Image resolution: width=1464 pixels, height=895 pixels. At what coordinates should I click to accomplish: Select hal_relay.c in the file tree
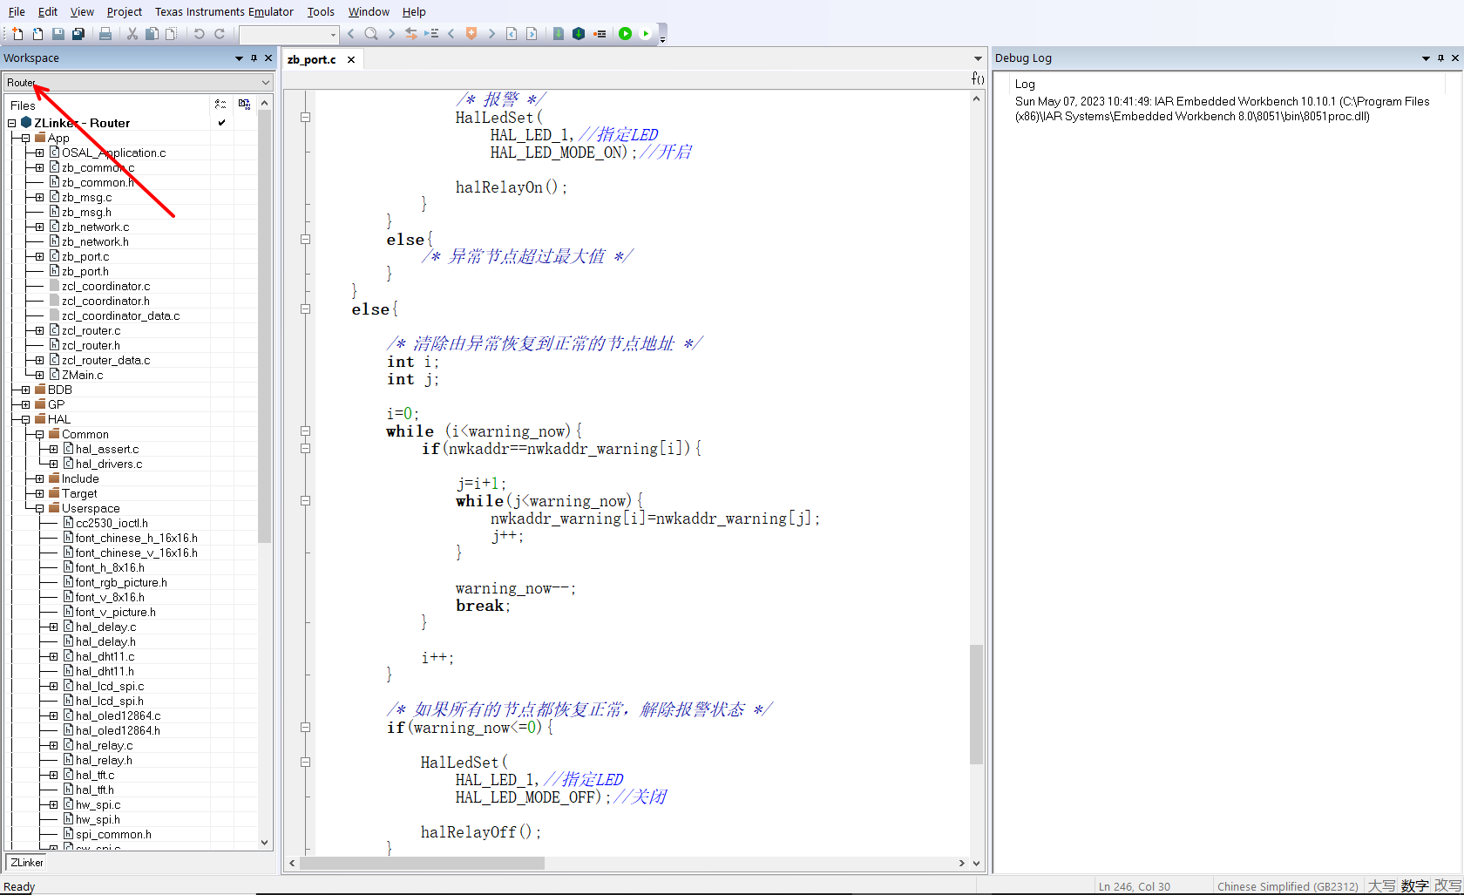104,745
